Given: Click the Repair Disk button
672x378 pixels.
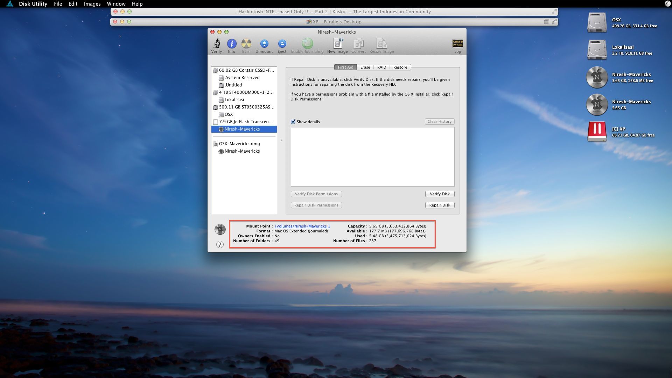Looking at the screenshot, I should 440,205.
